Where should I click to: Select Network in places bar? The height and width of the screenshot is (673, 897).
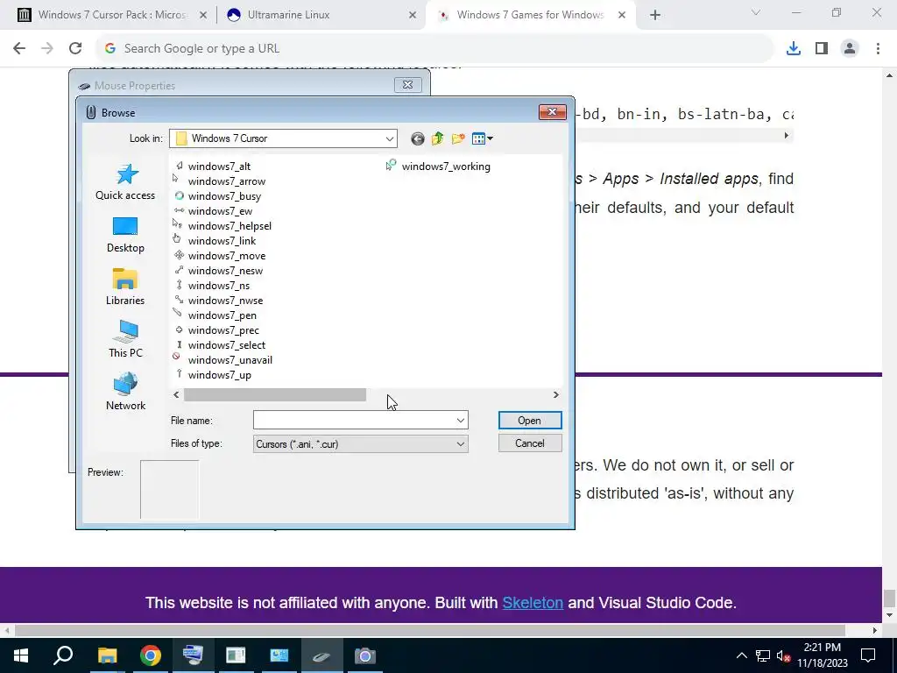tap(125, 392)
